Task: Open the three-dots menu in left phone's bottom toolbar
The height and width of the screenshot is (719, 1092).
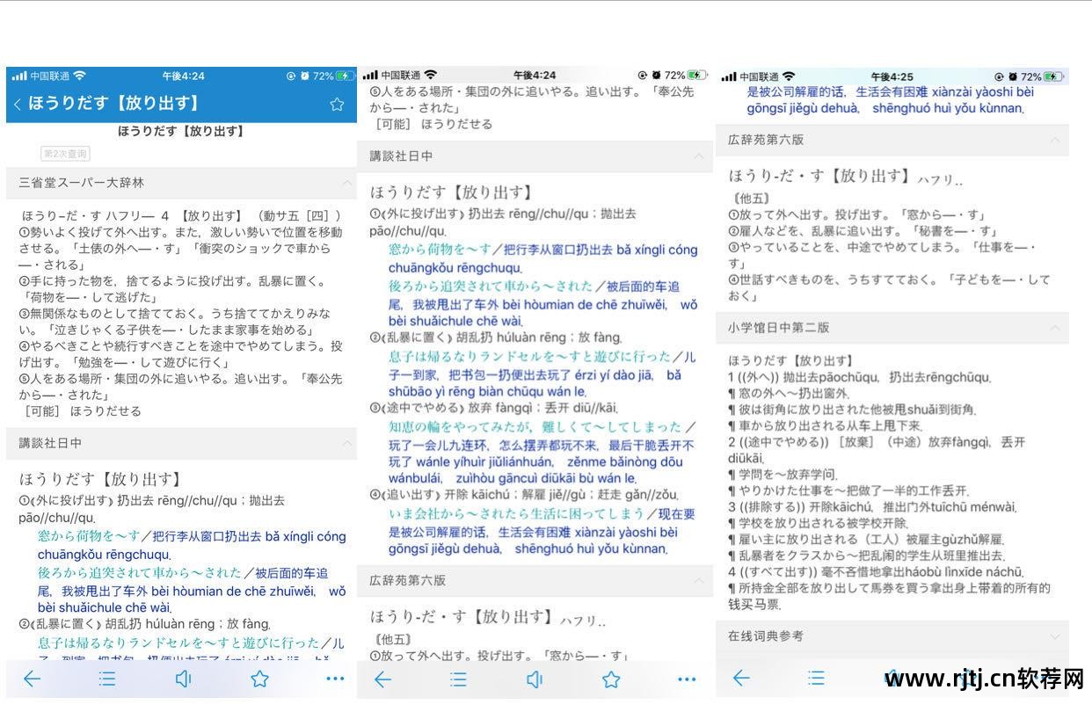Action: click(335, 678)
